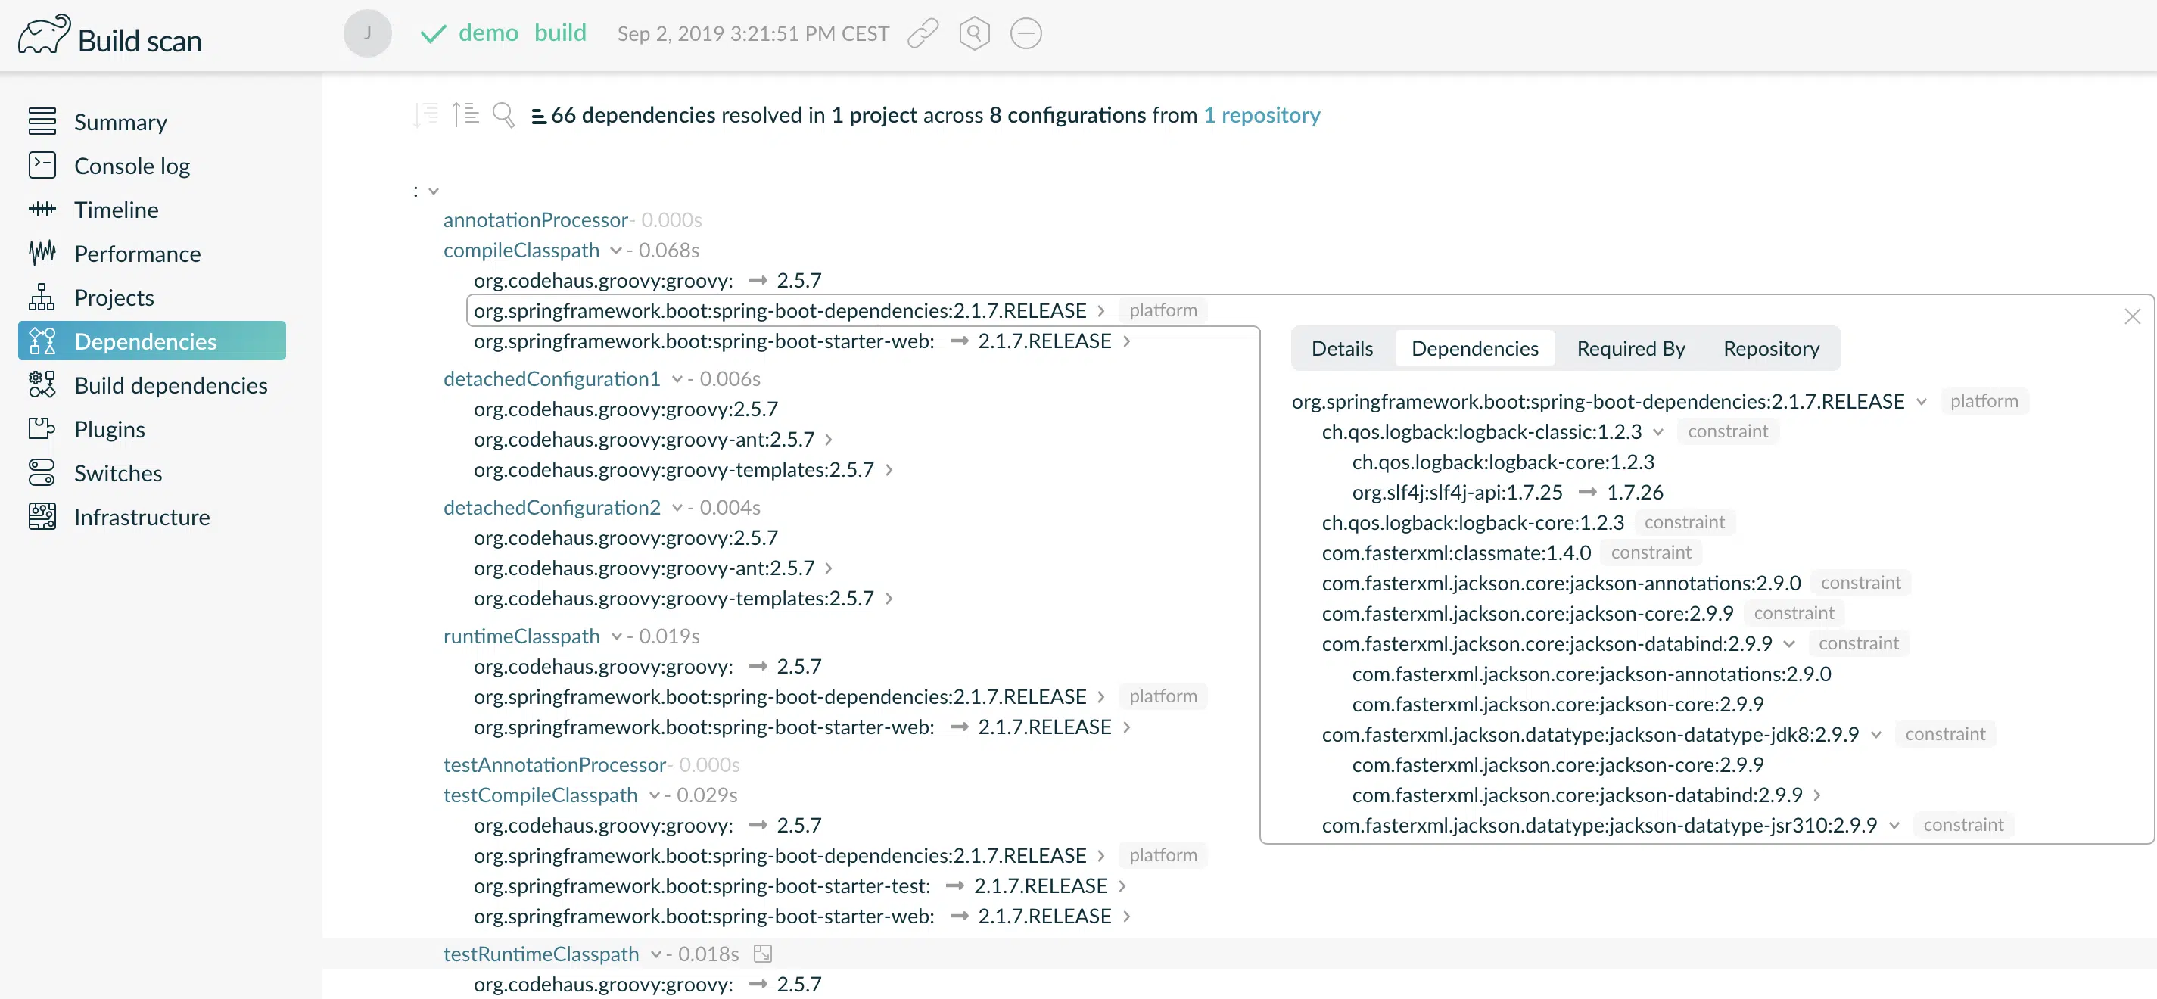Open Console log in the sidebar

(x=132, y=165)
